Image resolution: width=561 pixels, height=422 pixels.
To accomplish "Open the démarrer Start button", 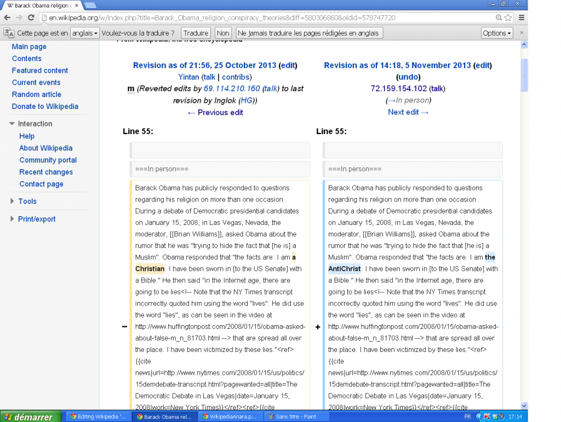I will coord(31,417).
